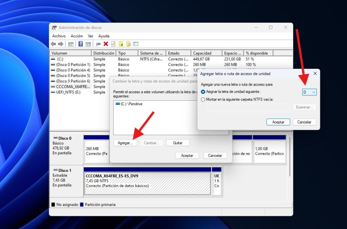Click the 51 % available cell

pos(250,59)
